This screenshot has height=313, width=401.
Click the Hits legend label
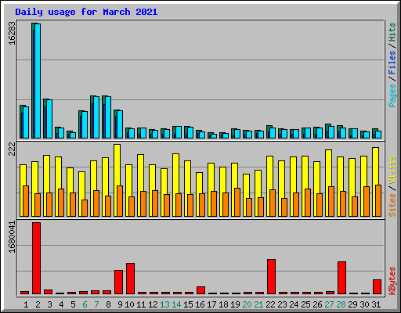(x=392, y=32)
